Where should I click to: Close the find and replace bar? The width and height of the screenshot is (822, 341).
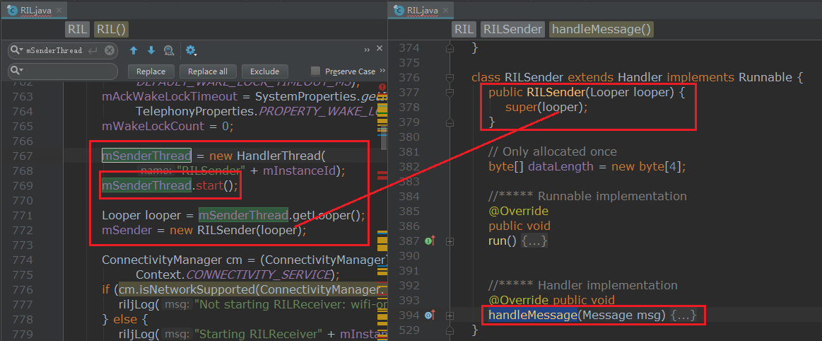(380, 49)
